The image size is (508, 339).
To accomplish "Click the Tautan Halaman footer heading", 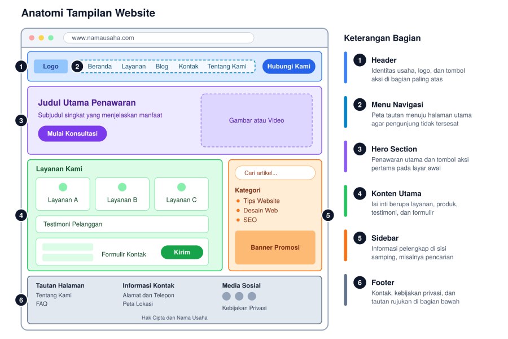I will click(60, 285).
